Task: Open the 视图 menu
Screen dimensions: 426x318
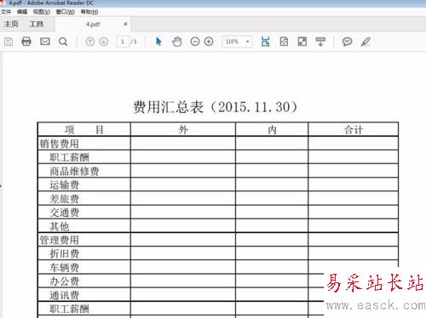Action: click(x=42, y=12)
